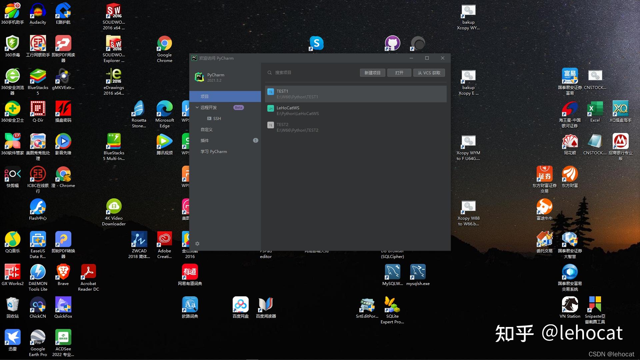
Task: Open the Microsoft Edge desktop shortcut
Action: click(164, 114)
